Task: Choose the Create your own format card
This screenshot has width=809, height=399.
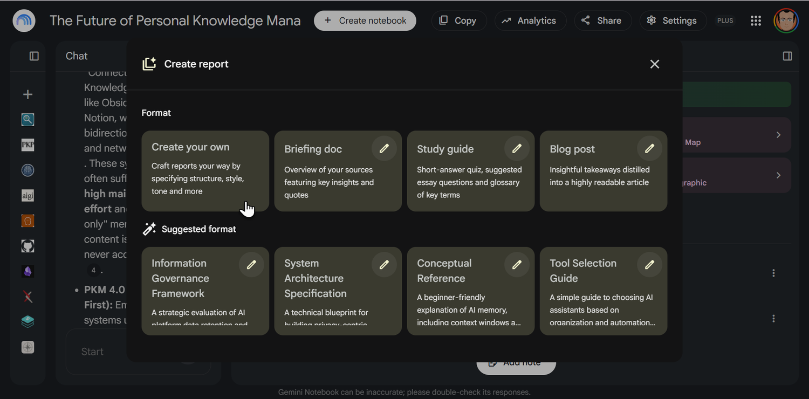Action: pos(205,171)
